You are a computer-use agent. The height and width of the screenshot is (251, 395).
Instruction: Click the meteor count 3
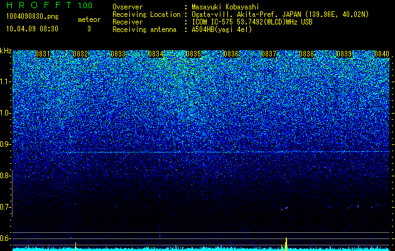(x=89, y=29)
